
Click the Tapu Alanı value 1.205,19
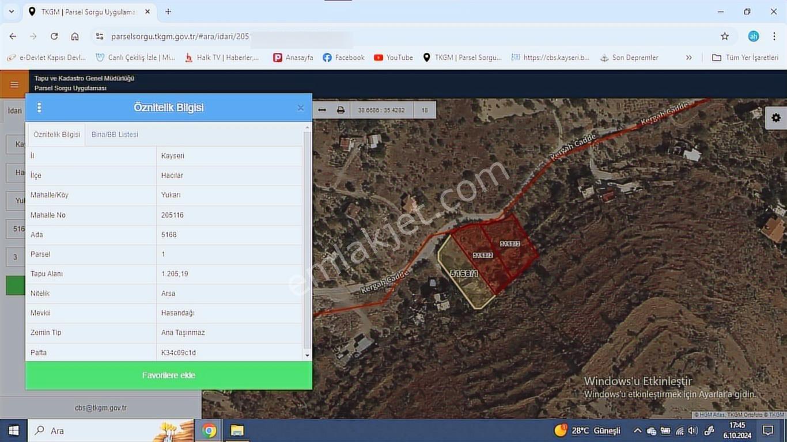[176, 274]
